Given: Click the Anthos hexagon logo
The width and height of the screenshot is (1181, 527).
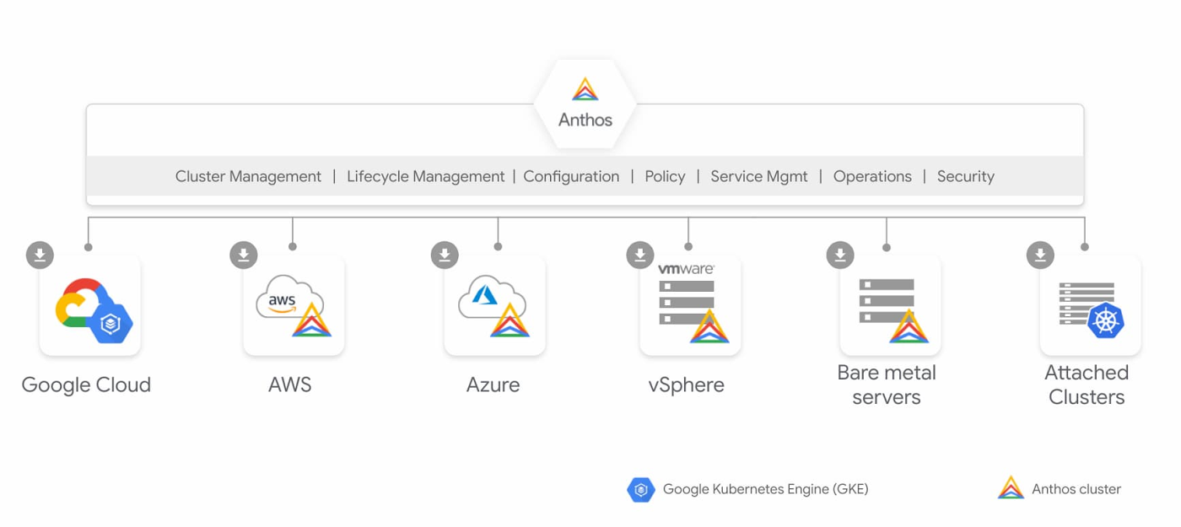Looking at the screenshot, I should click(x=585, y=102).
